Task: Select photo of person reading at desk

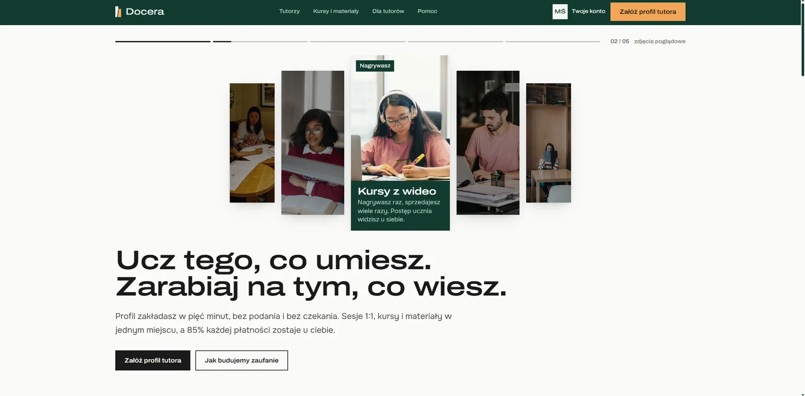Action: point(548,143)
